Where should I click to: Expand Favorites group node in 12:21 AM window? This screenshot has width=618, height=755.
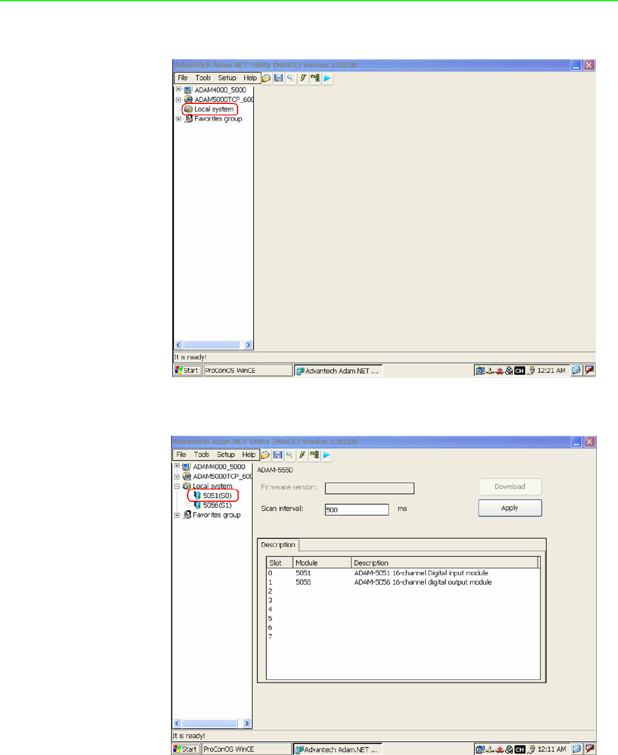[x=178, y=119]
